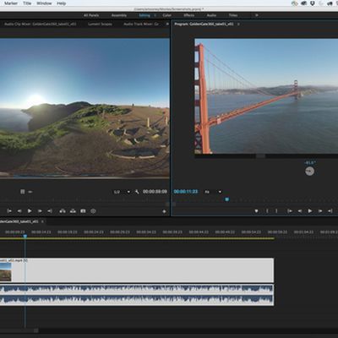Image resolution: width=338 pixels, height=338 pixels.
Task: Step forward one frame in Program monitor
Action: click(x=320, y=211)
